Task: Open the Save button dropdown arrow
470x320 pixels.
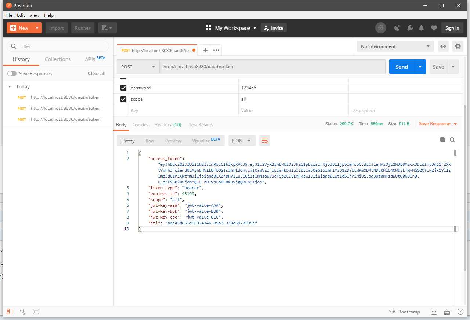Action: 453,67
